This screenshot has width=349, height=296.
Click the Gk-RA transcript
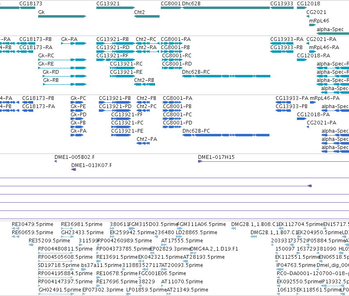[74, 43]
